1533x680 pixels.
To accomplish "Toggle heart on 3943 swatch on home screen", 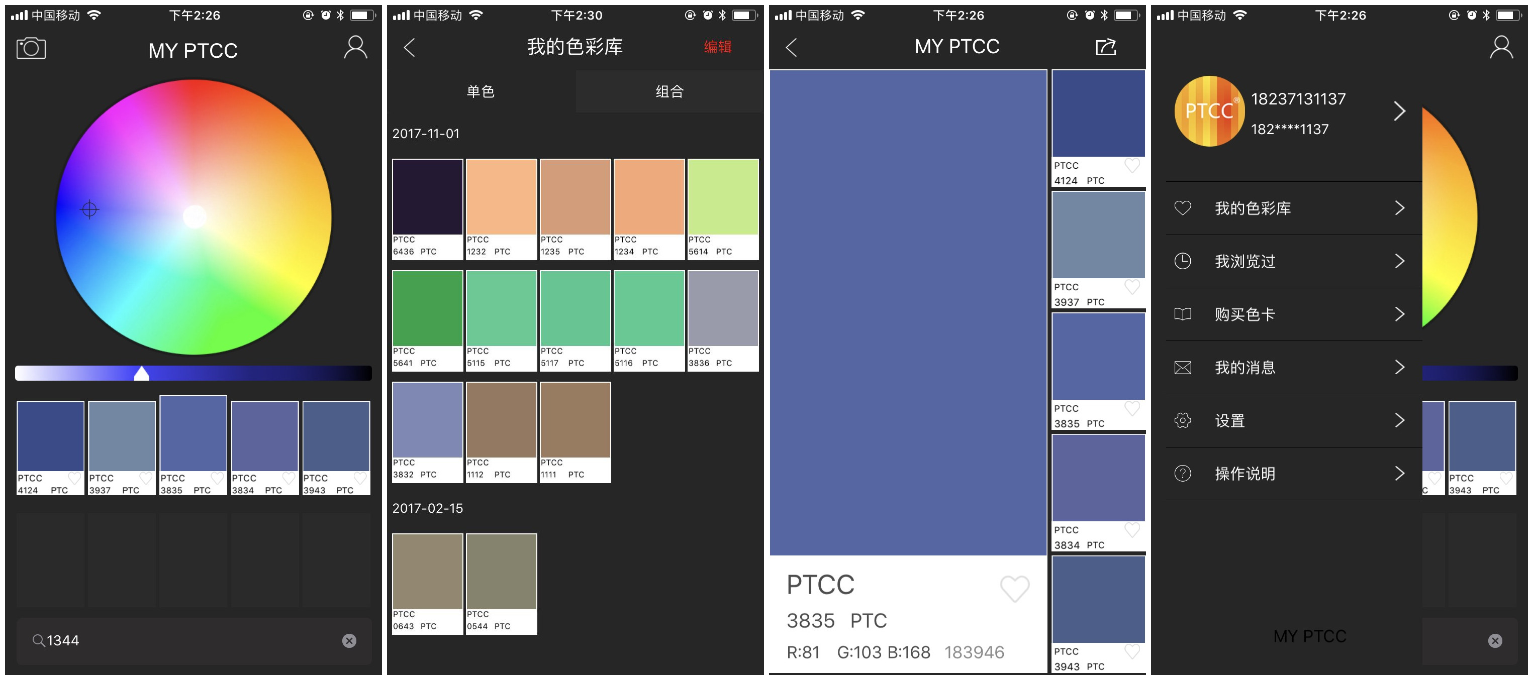I will click(x=360, y=478).
